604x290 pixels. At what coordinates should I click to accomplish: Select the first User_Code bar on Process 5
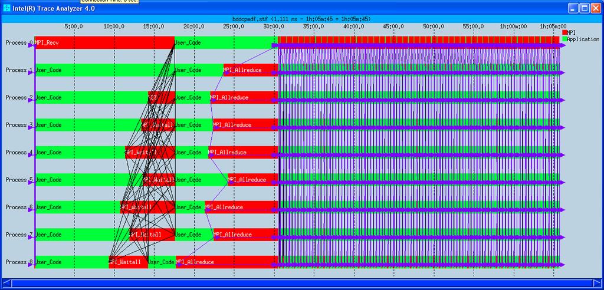[x=88, y=179]
